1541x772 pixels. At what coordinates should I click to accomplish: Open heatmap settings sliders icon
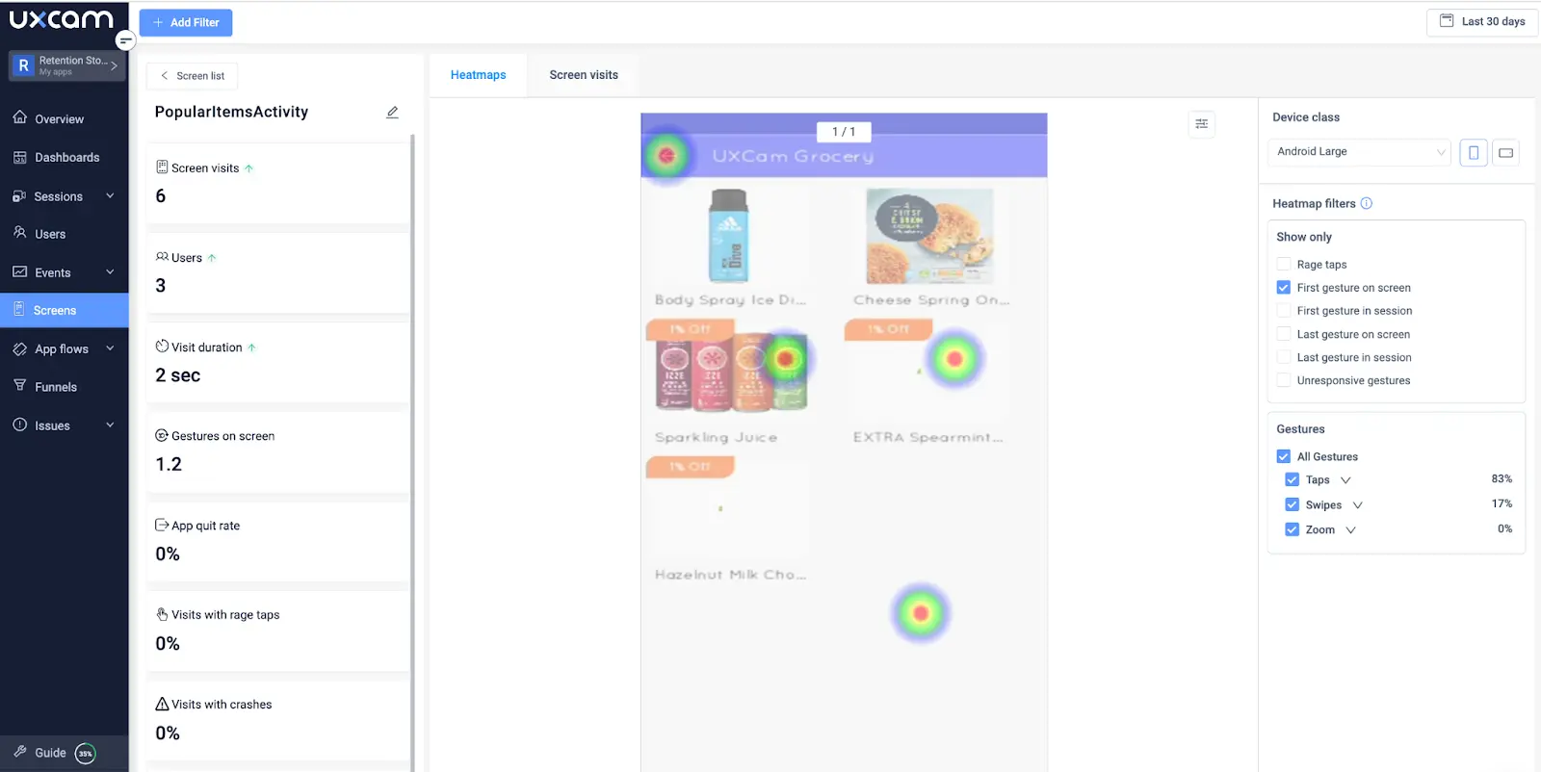1202,123
